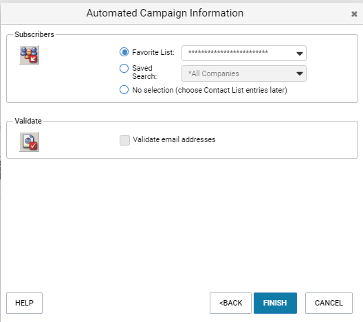Viewport: 363px width, 322px height.
Task: Enable the Validate email addresses checkbox
Action: coord(124,140)
